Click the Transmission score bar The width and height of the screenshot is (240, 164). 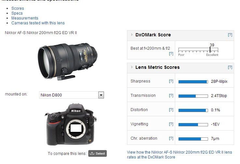pyautogui.click(x=193, y=96)
